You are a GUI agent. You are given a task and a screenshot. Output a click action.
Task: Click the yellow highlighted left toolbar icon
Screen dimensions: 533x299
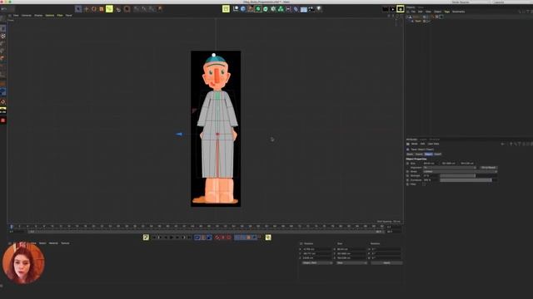[x=3, y=110]
